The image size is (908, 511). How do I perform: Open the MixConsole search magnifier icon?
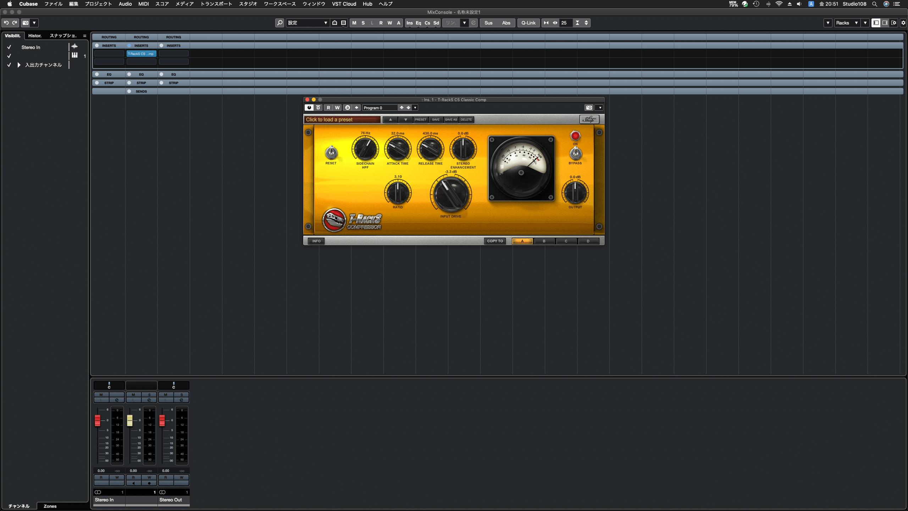280,23
